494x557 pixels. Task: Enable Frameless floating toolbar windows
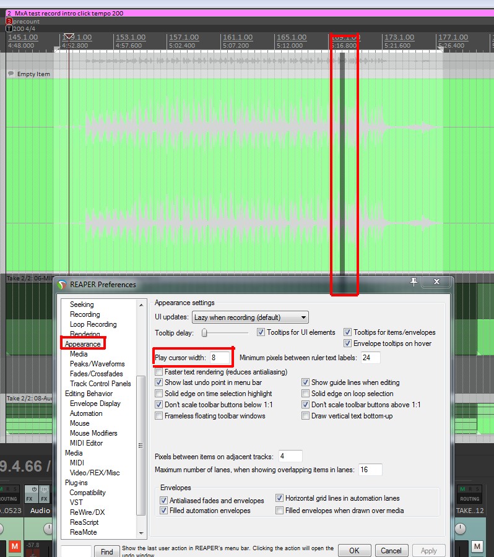coord(159,416)
